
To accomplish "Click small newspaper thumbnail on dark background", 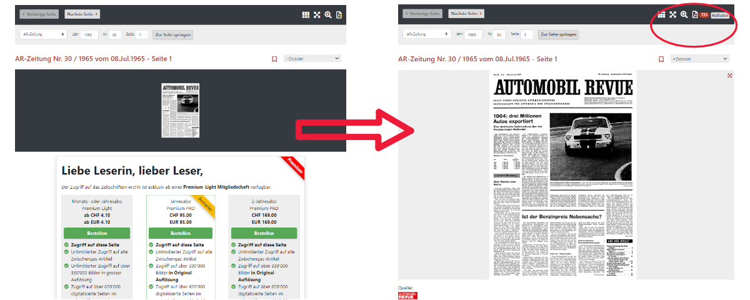I will pos(181,110).
